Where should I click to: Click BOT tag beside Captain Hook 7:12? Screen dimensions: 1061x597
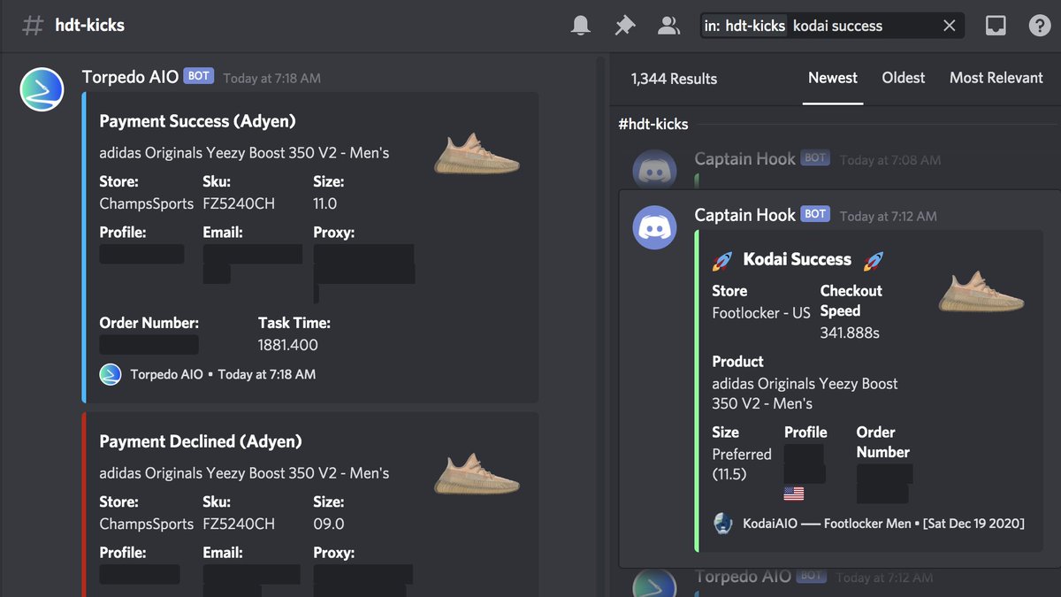point(815,214)
